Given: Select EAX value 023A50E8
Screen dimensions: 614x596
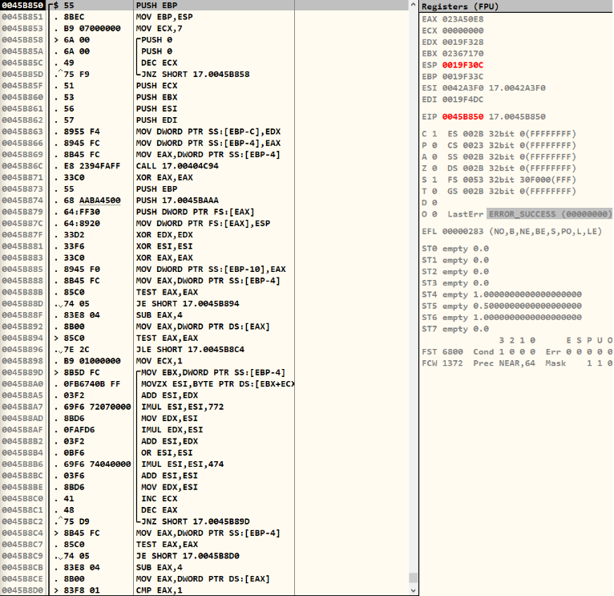Looking at the screenshot, I should pyautogui.click(x=463, y=19).
